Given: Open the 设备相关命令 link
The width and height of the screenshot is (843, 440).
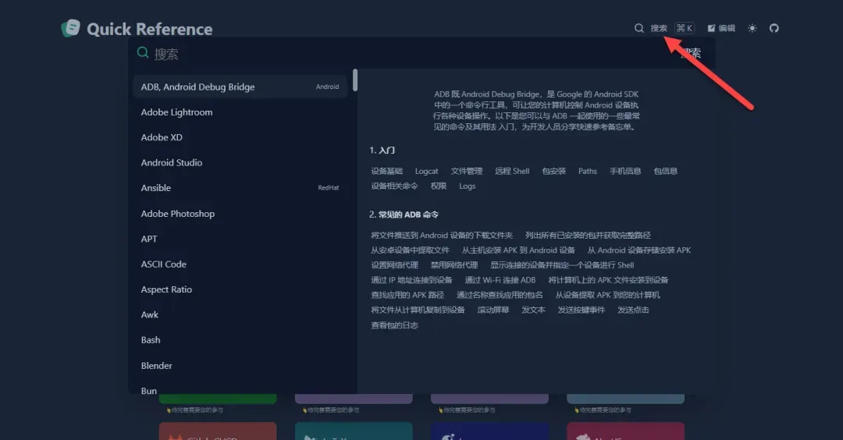Looking at the screenshot, I should 394,186.
